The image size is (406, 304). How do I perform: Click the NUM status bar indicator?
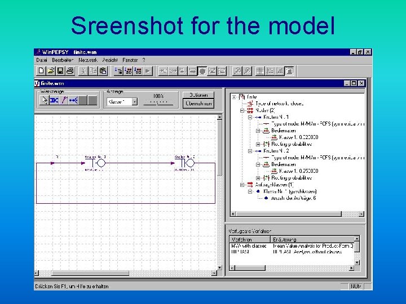click(356, 287)
